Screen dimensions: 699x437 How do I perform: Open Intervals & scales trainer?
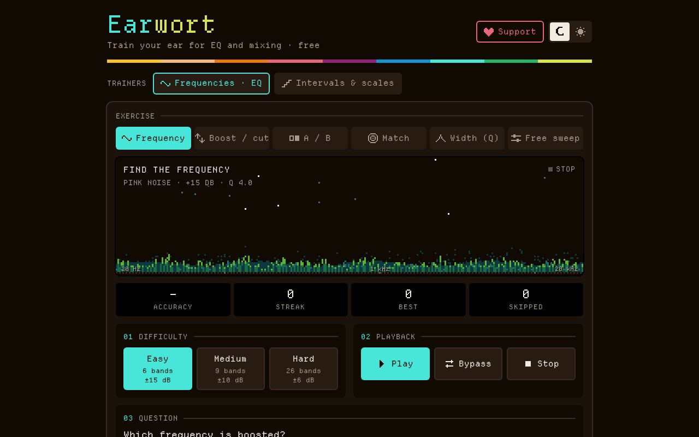click(x=338, y=84)
